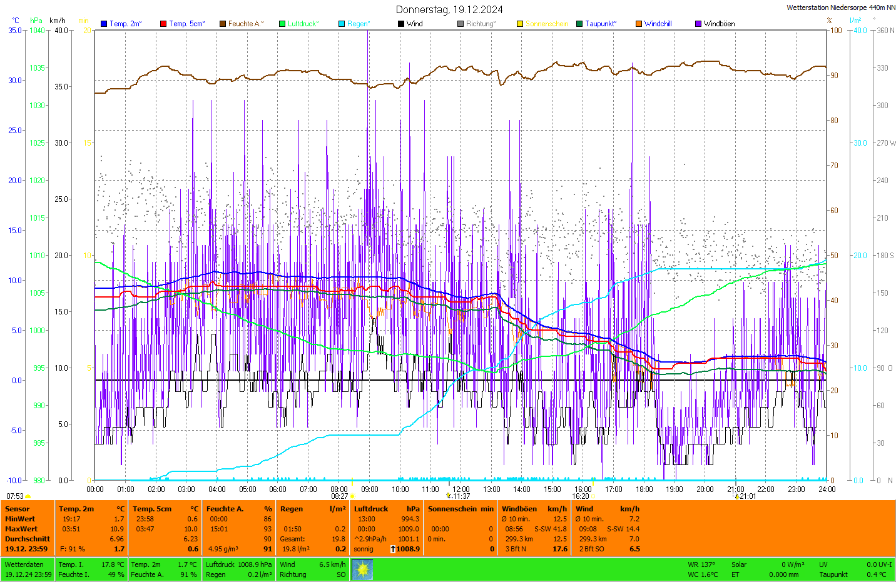Click the 16:20 sunset time marker
Image resolution: width=896 pixels, height=582 pixels.
pyautogui.click(x=581, y=496)
